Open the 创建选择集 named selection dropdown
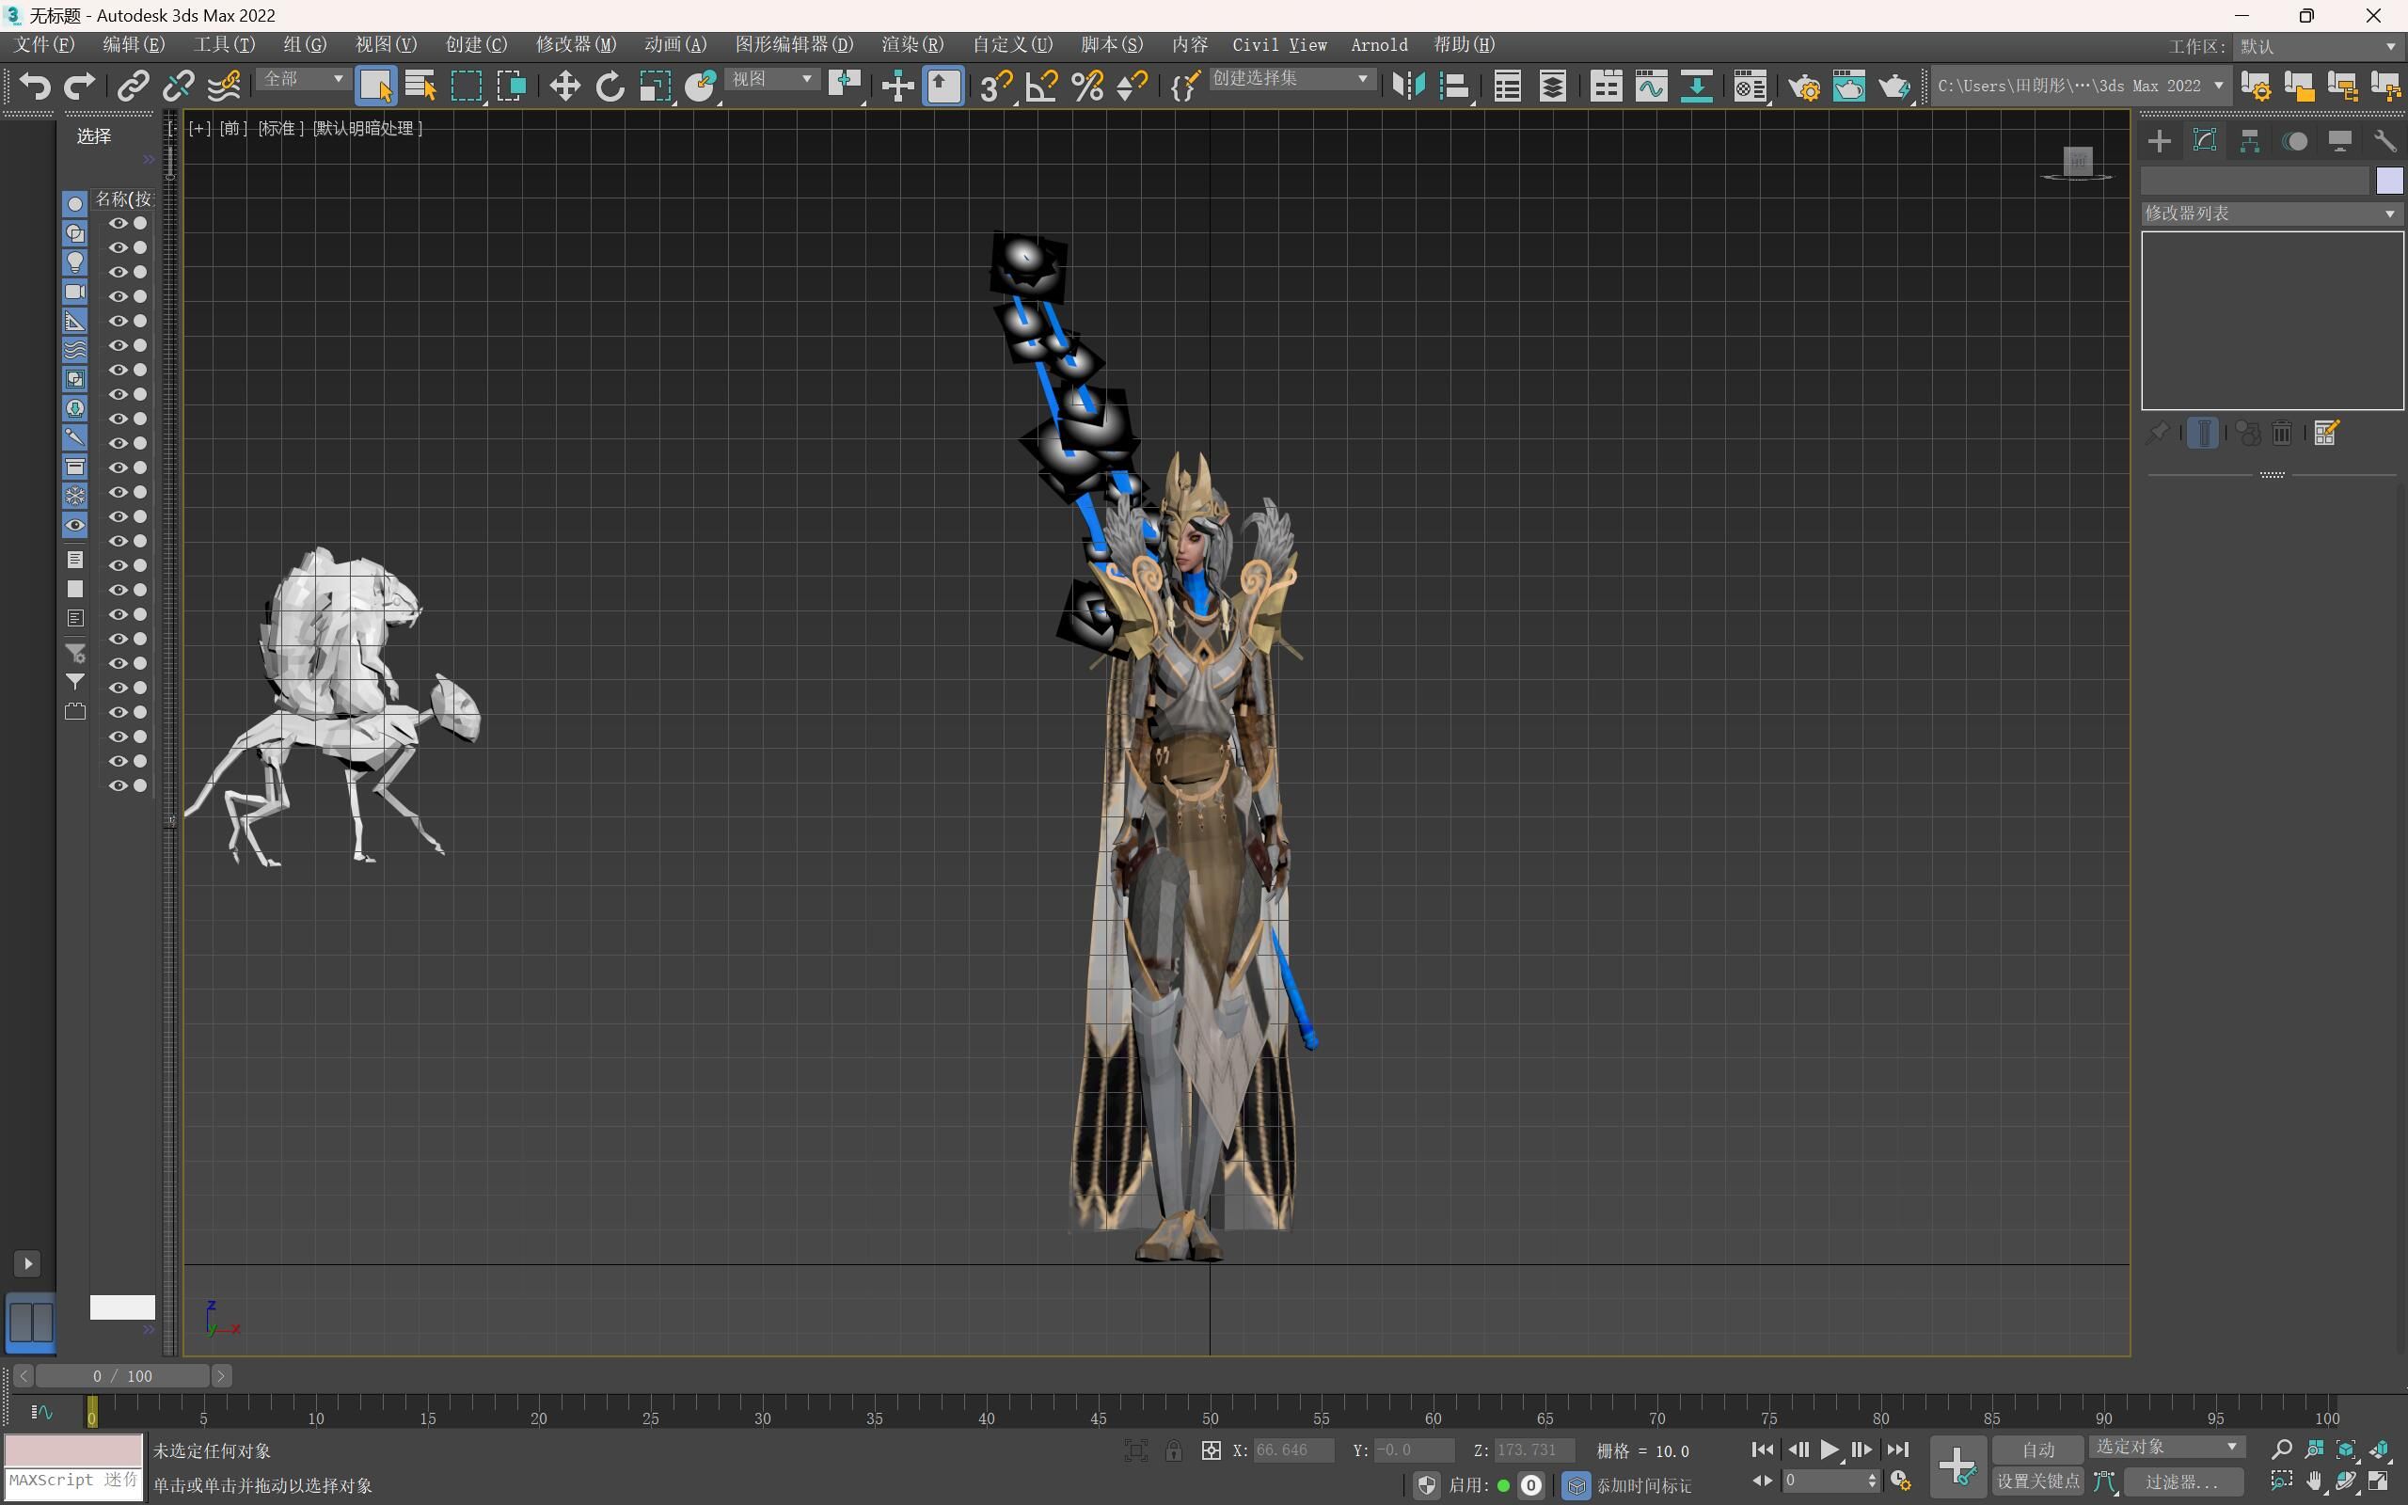This screenshot has width=2408, height=1505. (1291, 79)
